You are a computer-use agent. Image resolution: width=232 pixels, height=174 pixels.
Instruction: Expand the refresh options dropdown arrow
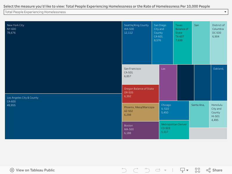pos(165,170)
